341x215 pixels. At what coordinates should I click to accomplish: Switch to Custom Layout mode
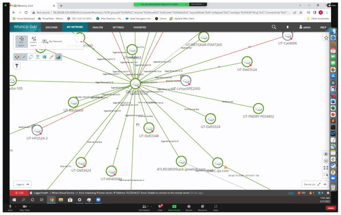pos(34,41)
